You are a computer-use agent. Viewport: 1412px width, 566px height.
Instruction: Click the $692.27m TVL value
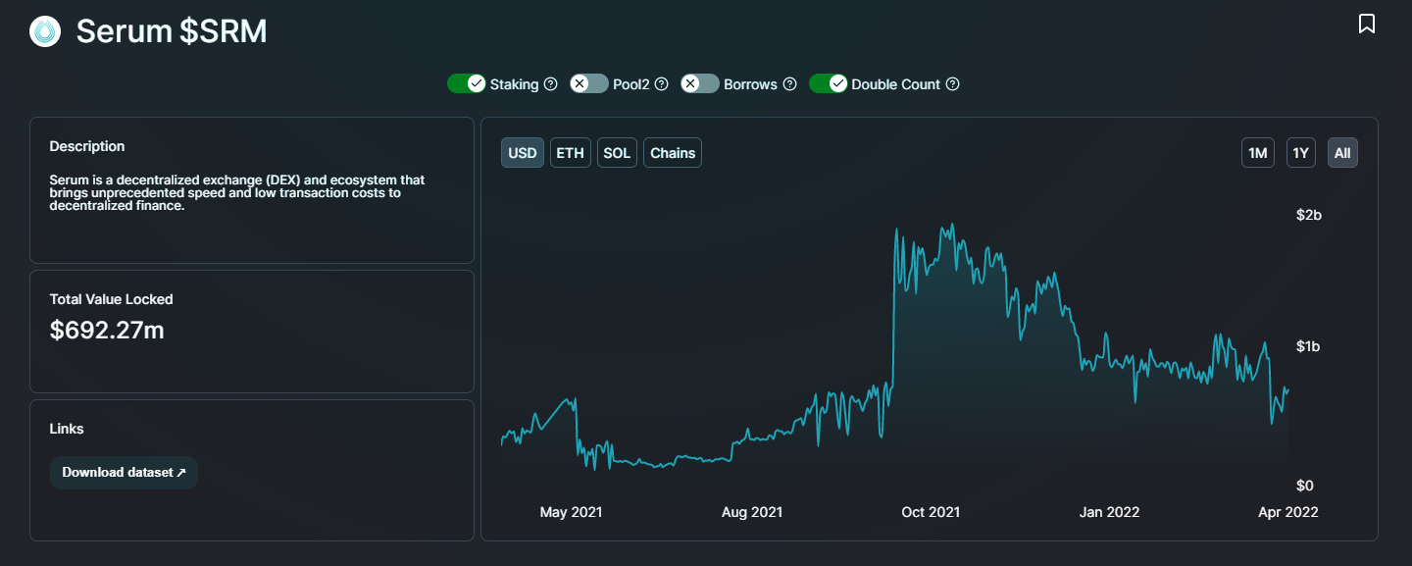(107, 331)
